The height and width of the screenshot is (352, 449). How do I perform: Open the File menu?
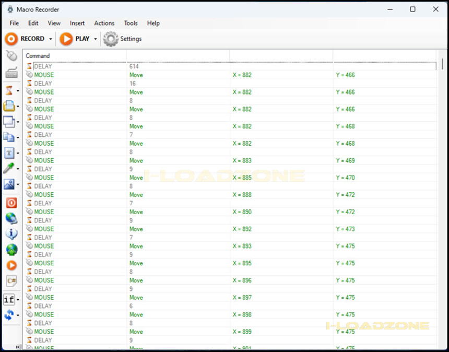(x=14, y=23)
